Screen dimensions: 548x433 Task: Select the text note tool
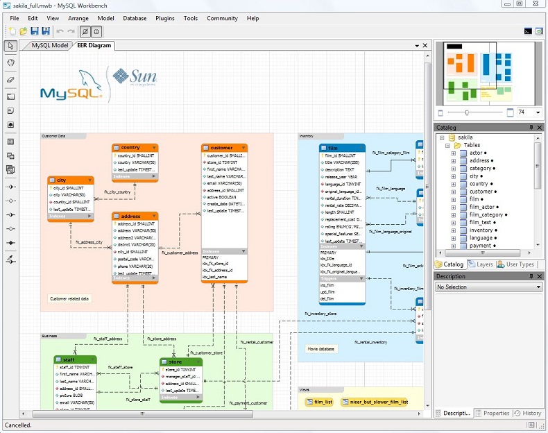(11, 111)
